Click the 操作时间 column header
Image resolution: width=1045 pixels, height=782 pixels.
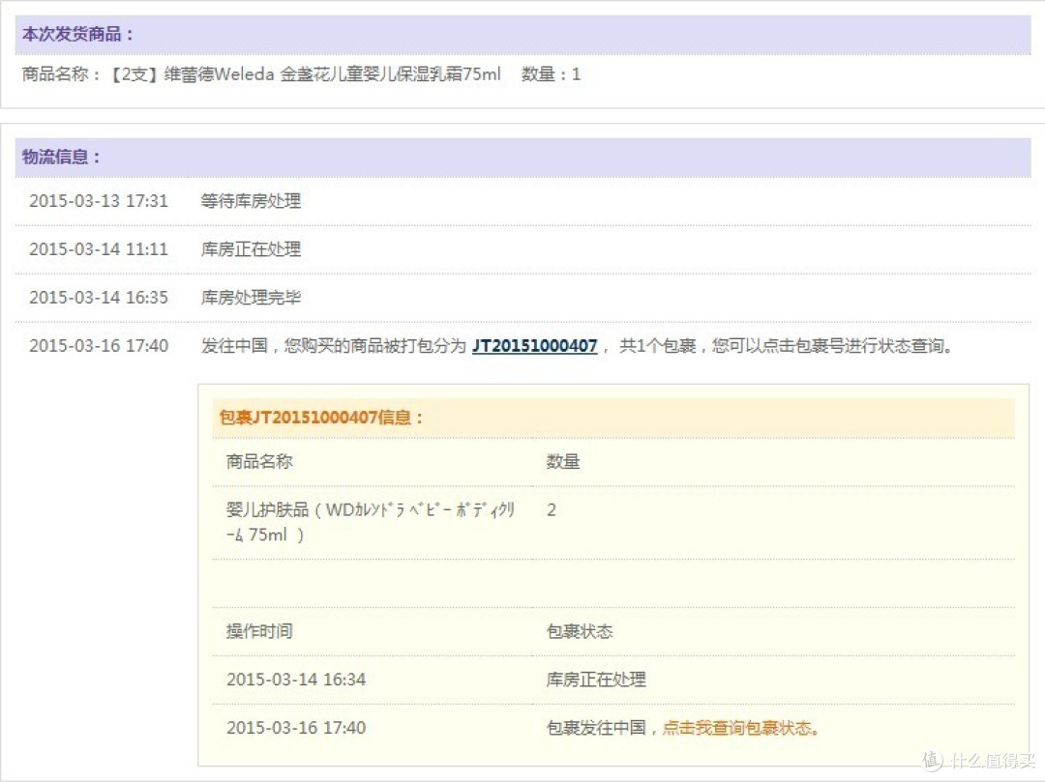[x=259, y=631]
